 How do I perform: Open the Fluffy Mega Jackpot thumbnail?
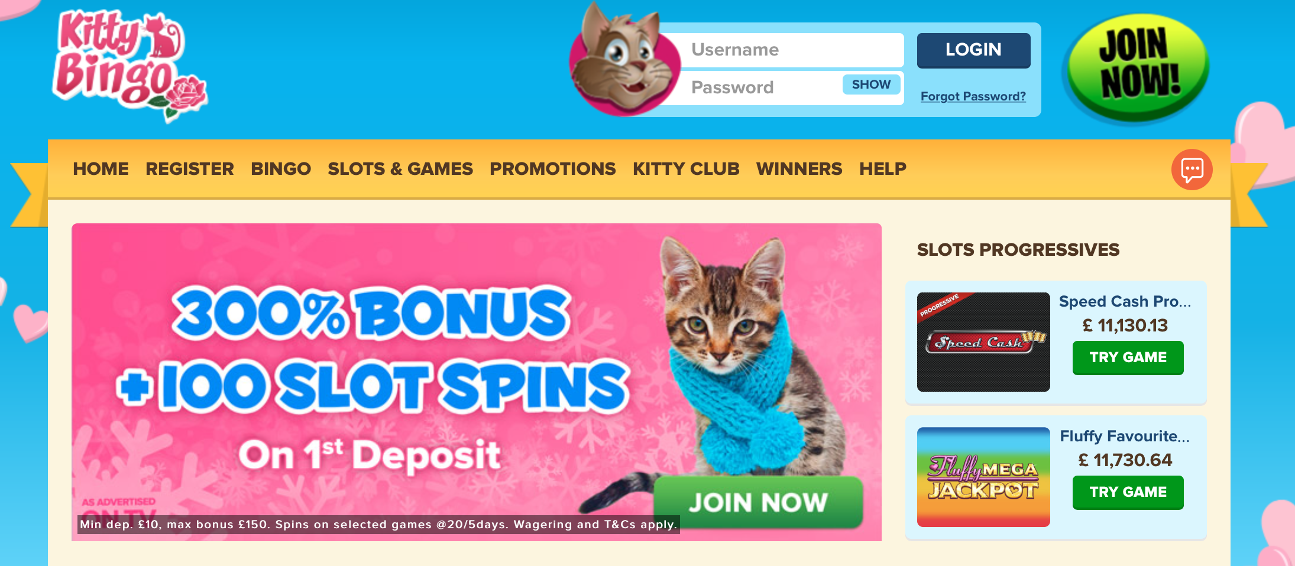click(983, 476)
